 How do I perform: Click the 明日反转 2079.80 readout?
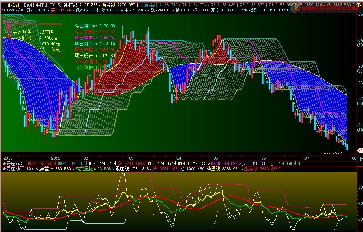(x=95, y=56)
